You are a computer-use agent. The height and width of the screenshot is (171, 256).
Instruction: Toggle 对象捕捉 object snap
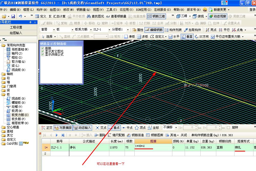63,128
